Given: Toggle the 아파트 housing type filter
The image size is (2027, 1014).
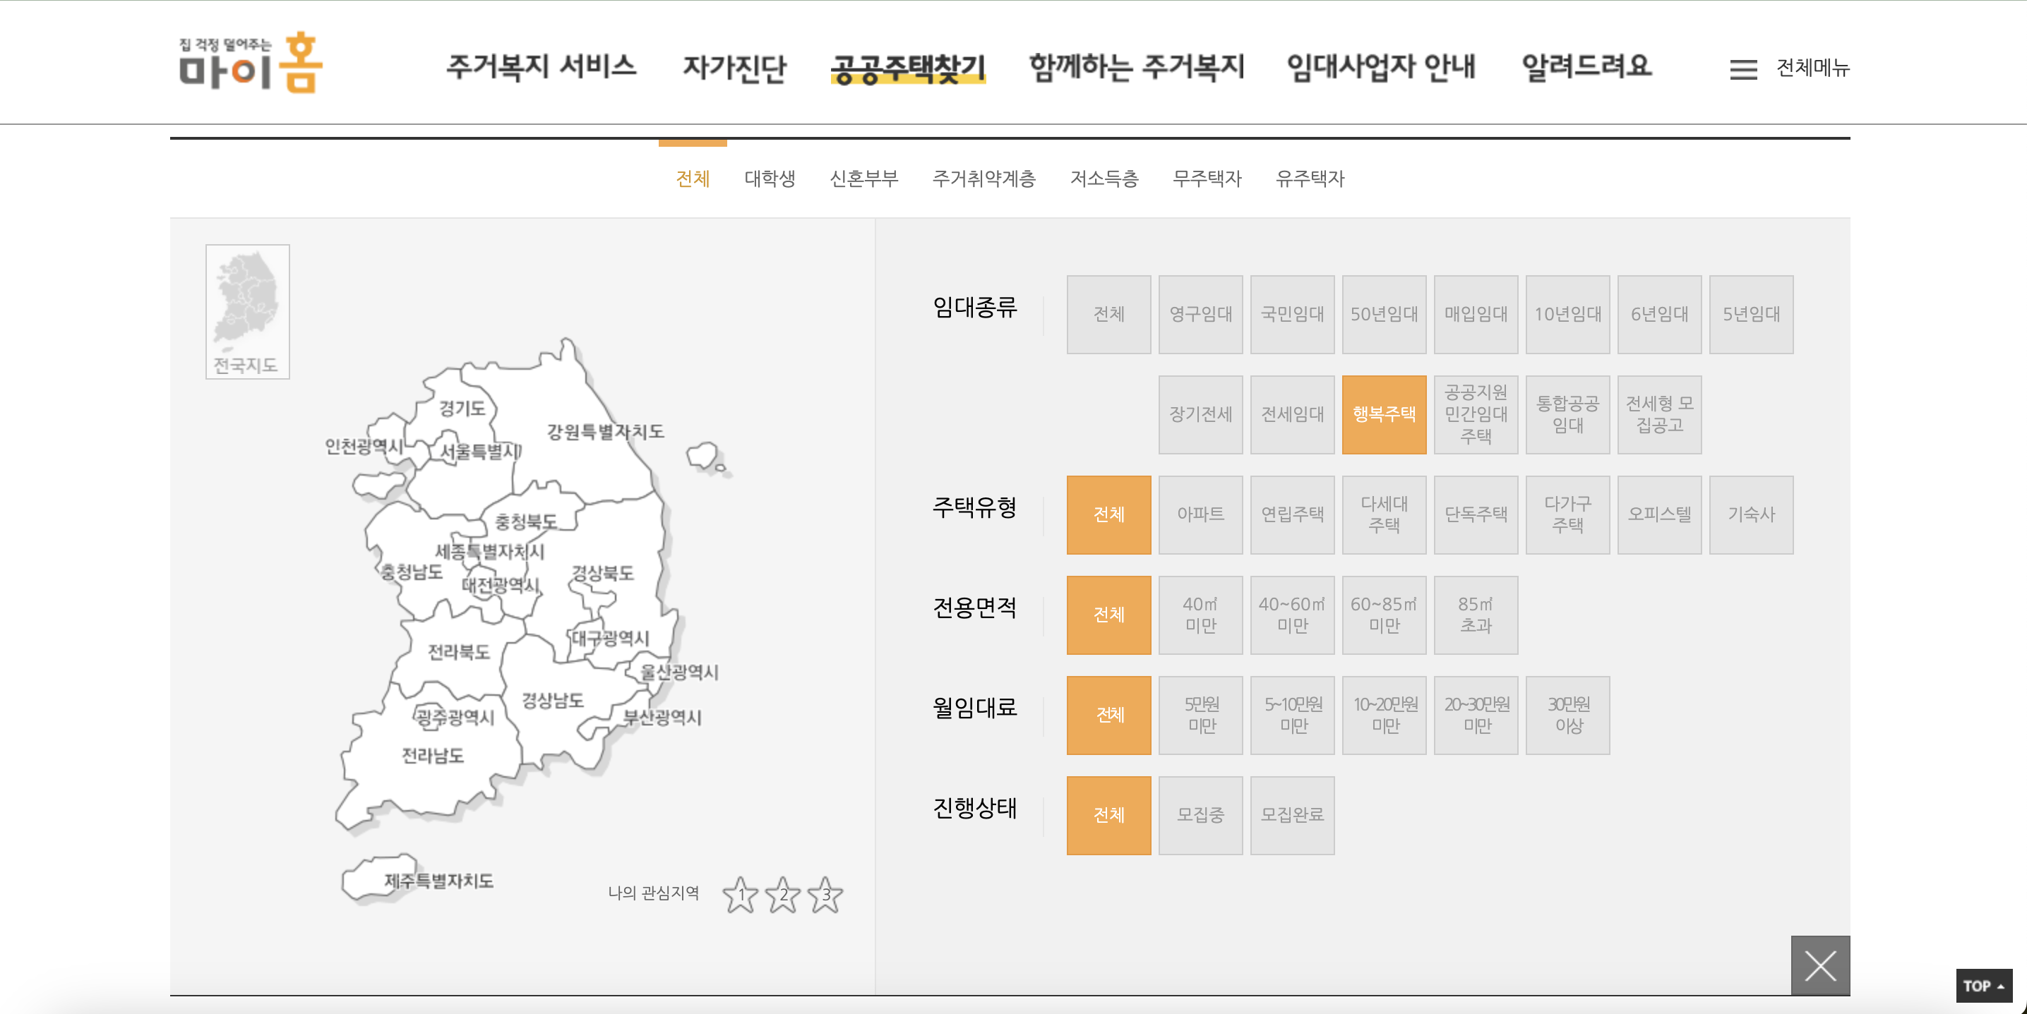Looking at the screenshot, I should tap(1200, 514).
